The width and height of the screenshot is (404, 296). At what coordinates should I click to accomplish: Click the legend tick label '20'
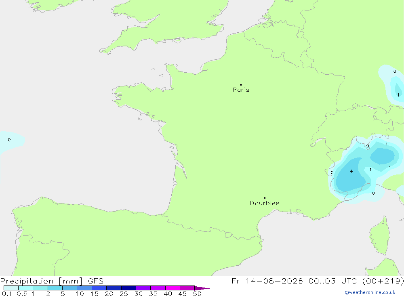coord(109,294)
